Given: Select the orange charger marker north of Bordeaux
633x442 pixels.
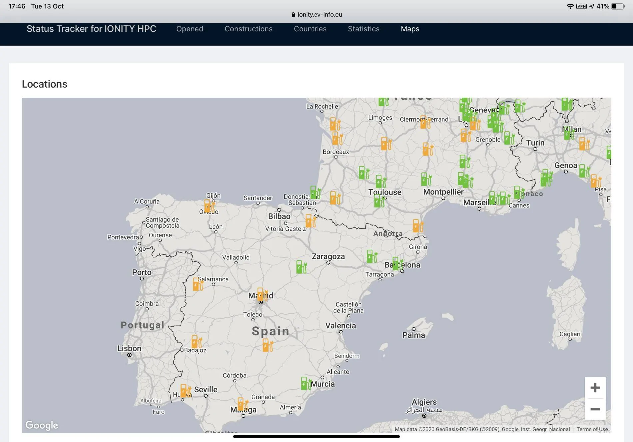Looking at the screenshot, I should point(337,138).
